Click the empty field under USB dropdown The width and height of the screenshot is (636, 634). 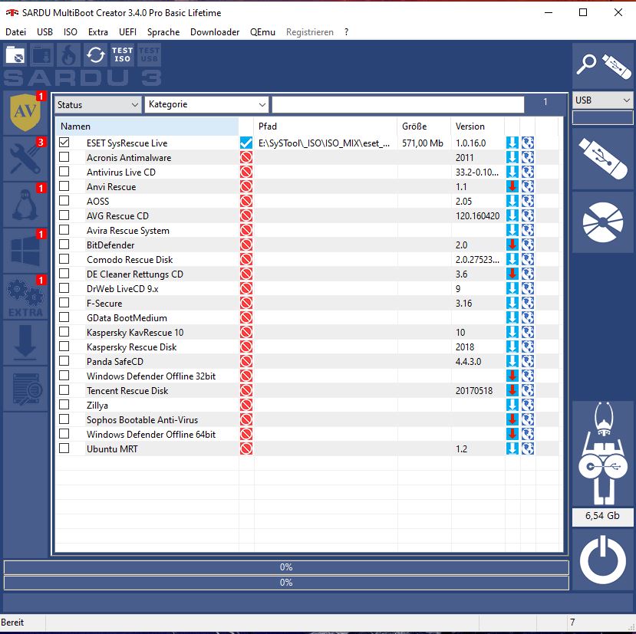pyautogui.click(x=603, y=118)
